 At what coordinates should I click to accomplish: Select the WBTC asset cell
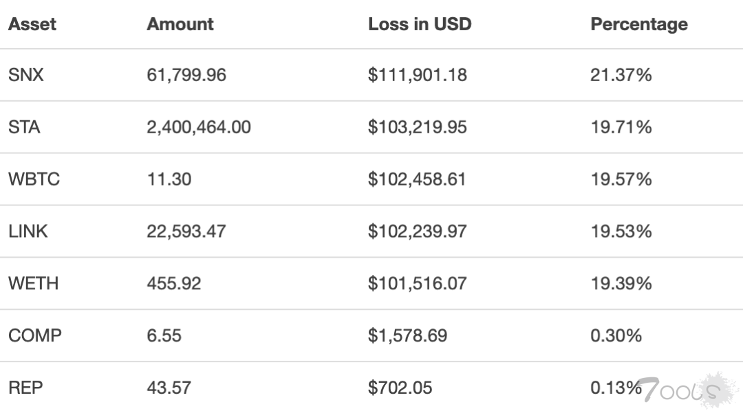click(x=34, y=179)
